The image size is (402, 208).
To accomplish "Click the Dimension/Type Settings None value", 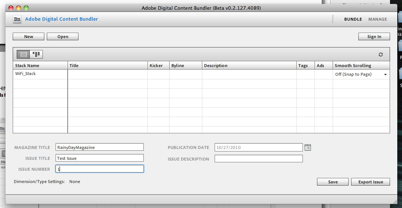I will (x=74, y=182).
